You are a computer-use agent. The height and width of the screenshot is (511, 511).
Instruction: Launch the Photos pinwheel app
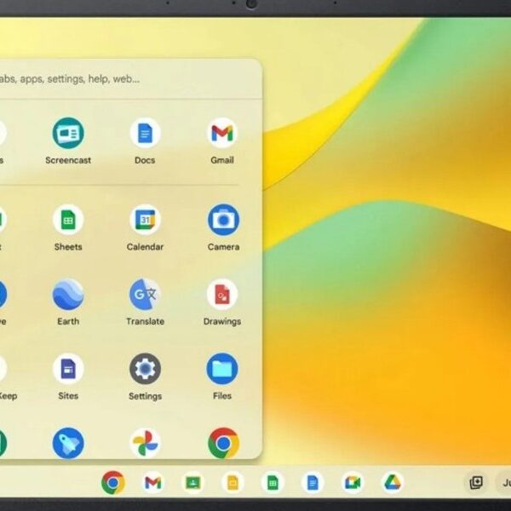coord(145,443)
